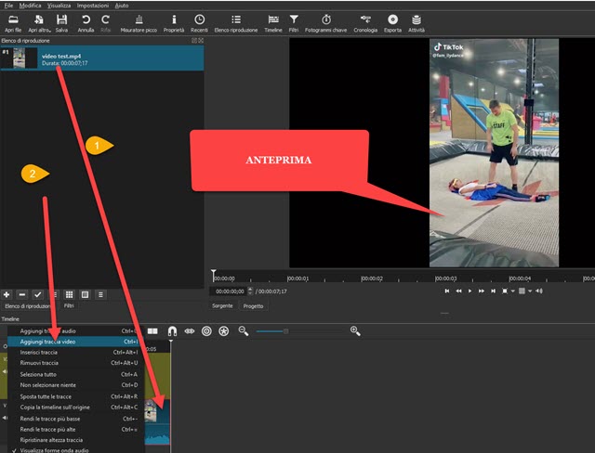Open the Attività jobs panel
595x453 pixels.
(x=416, y=23)
